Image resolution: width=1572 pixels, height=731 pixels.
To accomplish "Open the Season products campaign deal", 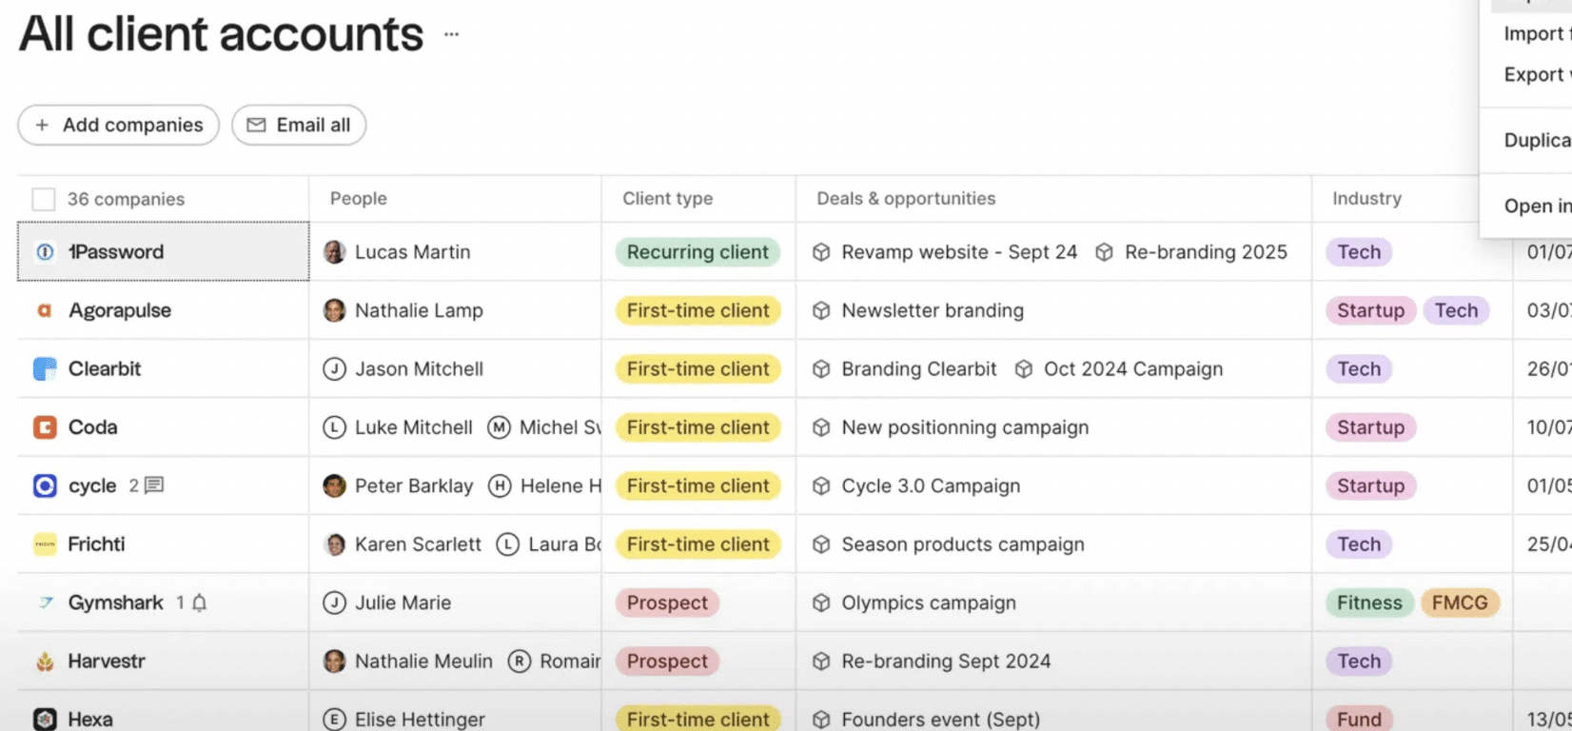I will pos(963,544).
